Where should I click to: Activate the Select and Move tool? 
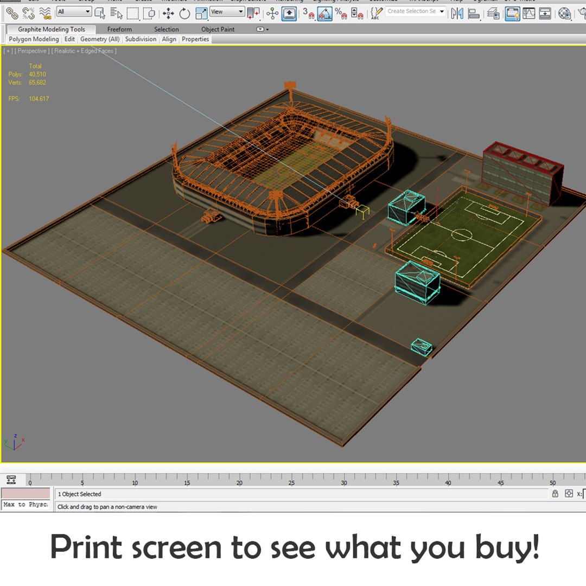pos(168,14)
